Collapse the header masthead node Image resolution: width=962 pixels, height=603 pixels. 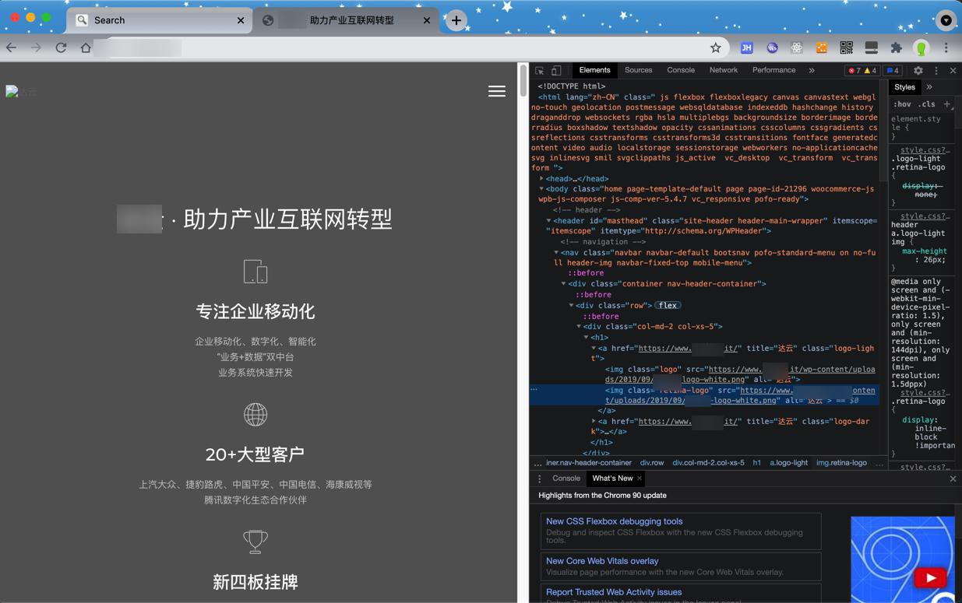[548, 221]
